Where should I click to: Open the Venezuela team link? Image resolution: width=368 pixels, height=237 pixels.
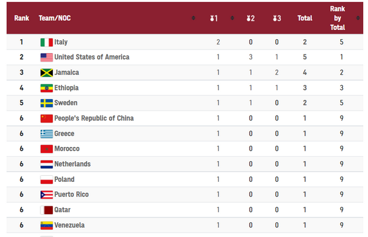pos(69,225)
